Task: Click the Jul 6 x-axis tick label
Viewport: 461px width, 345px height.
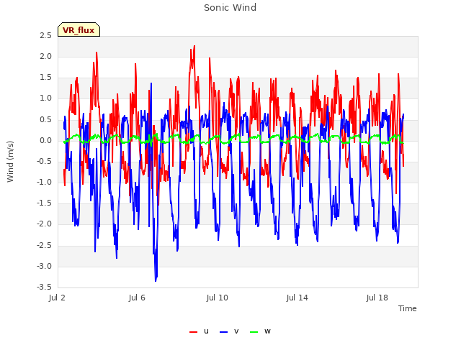Action: click(x=137, y=298)
